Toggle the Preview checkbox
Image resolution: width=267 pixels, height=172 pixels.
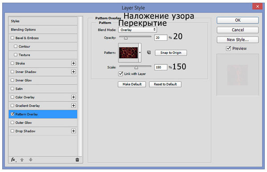pos(228,48)
